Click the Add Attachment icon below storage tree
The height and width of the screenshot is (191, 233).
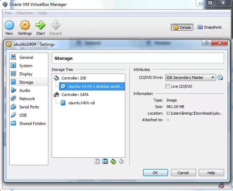point(97,161)
